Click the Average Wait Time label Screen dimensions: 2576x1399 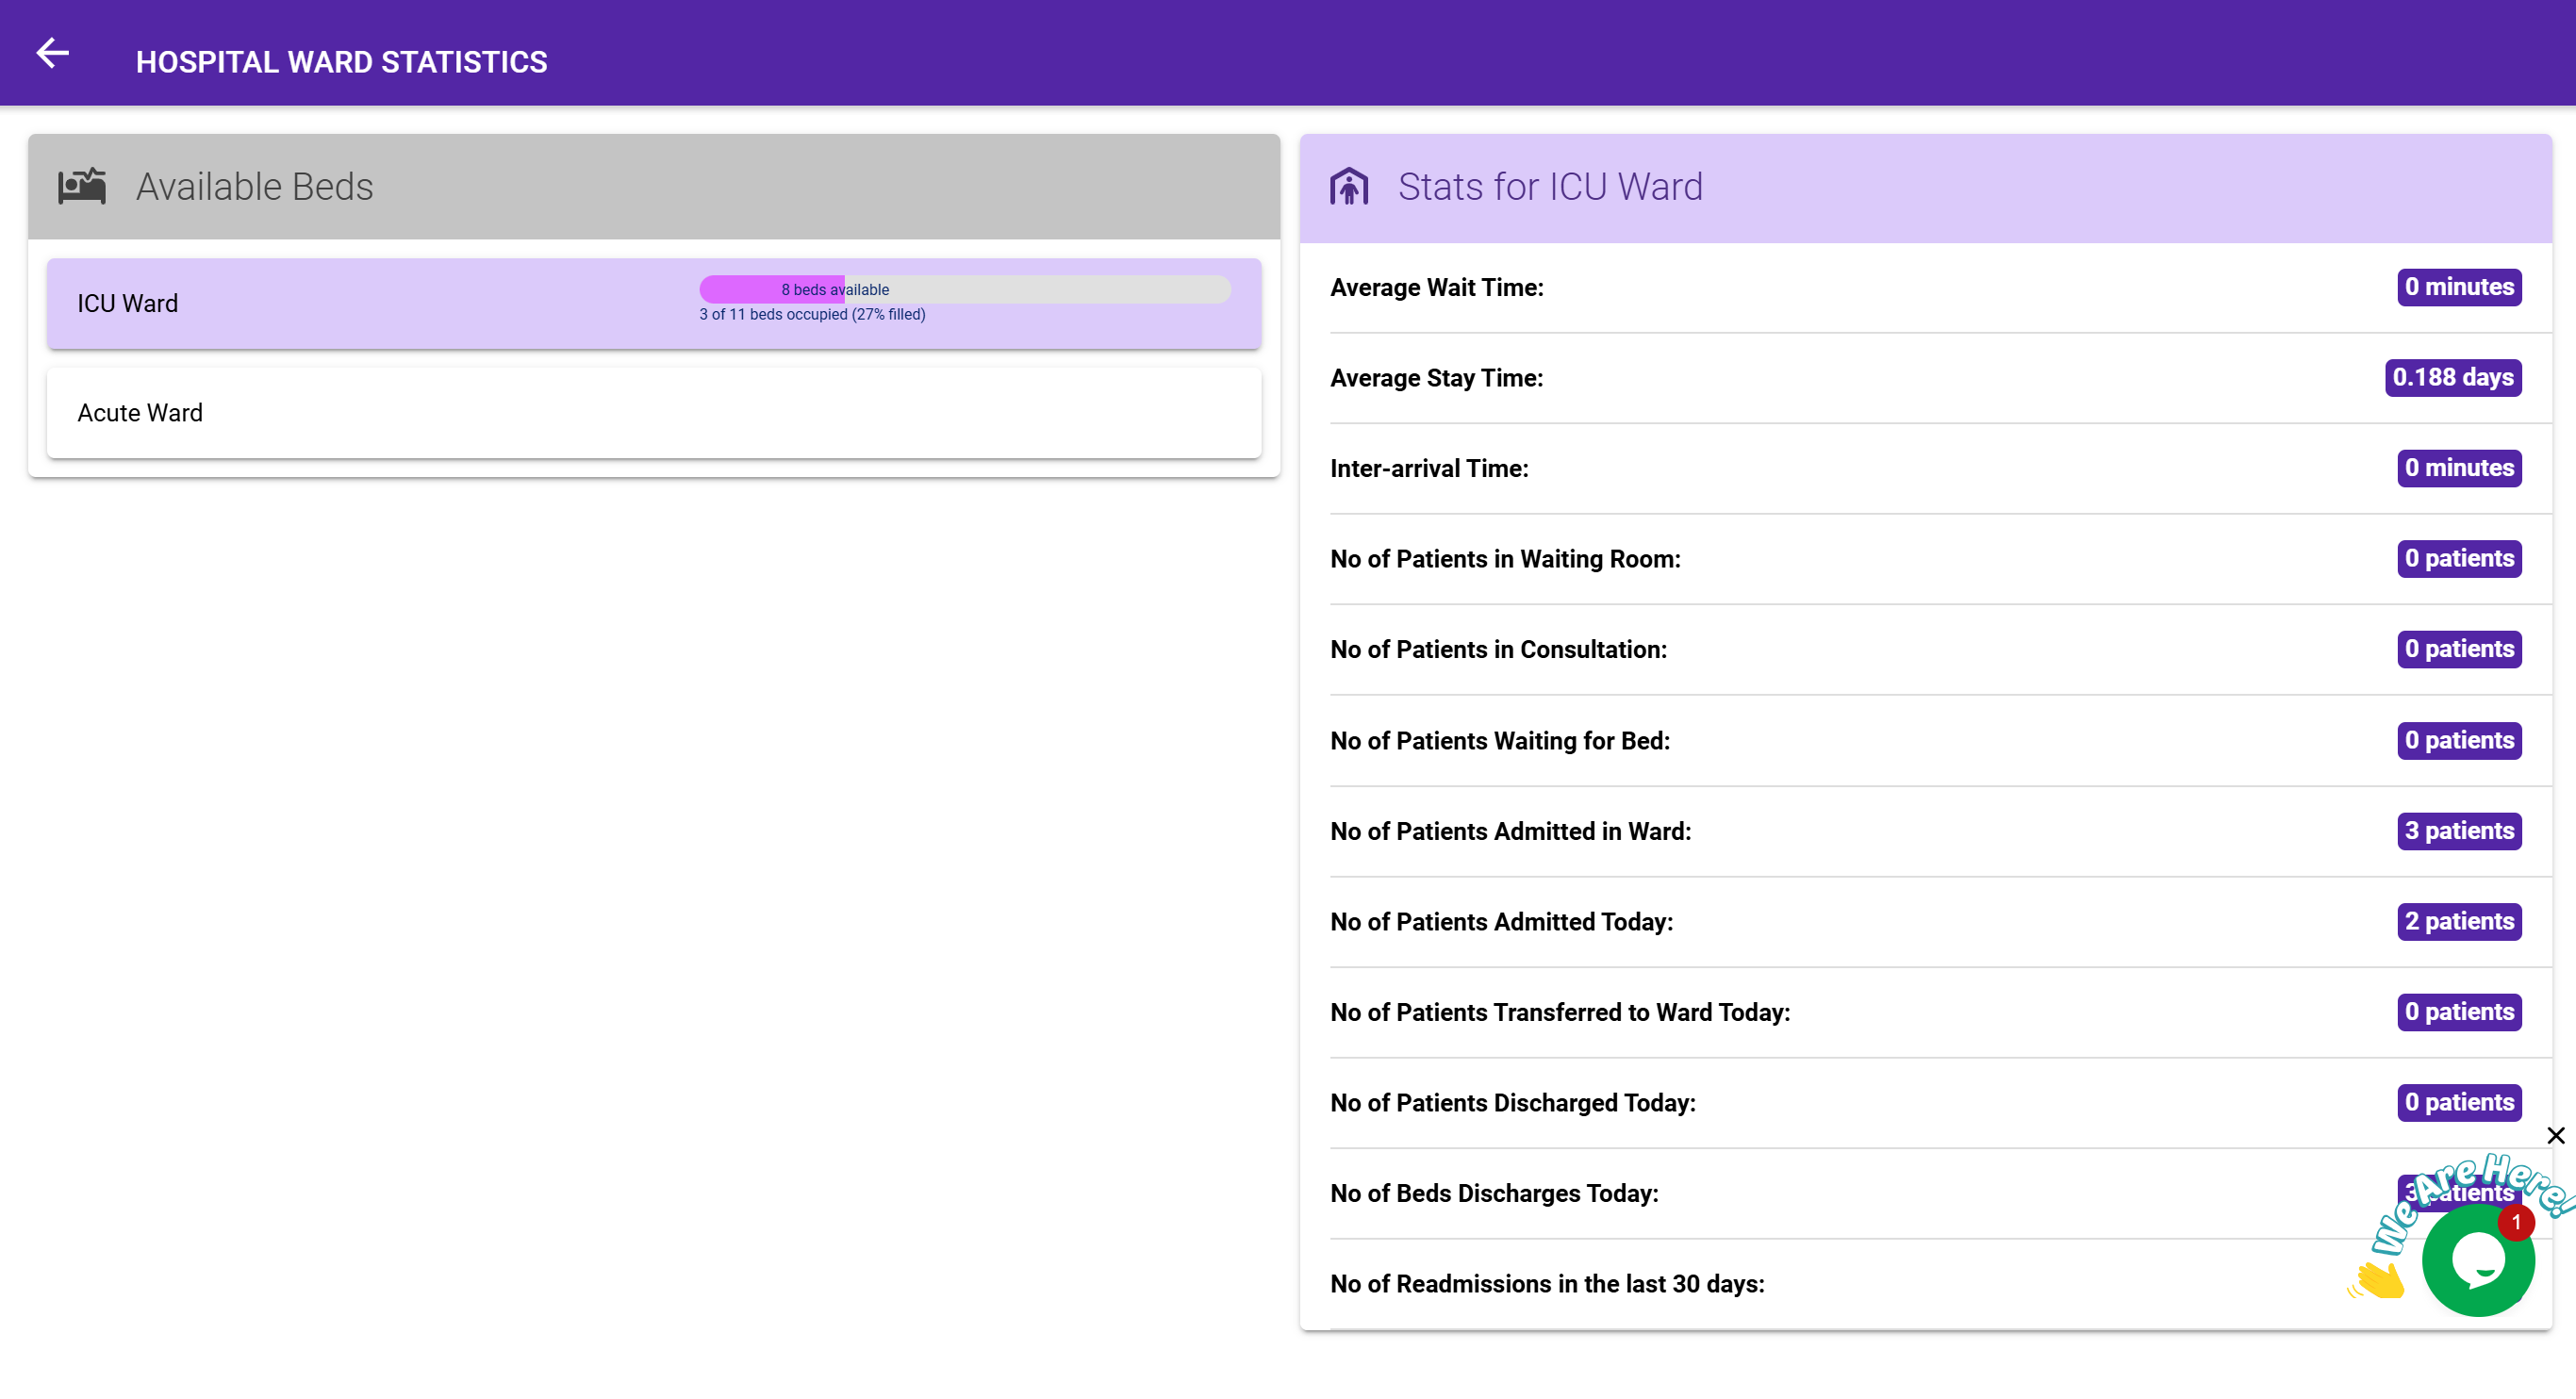pyautogui.click(x=1437, y=288)
